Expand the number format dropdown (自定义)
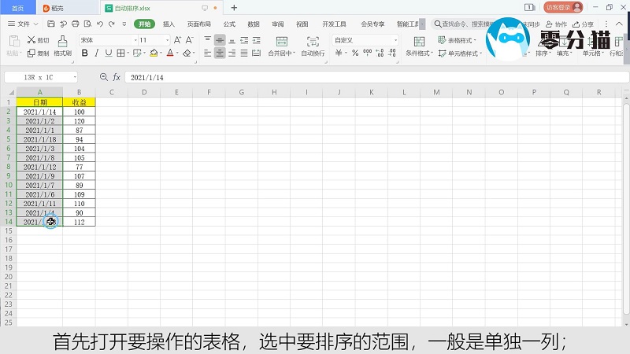Screen dimensions: 630x354 395,40
